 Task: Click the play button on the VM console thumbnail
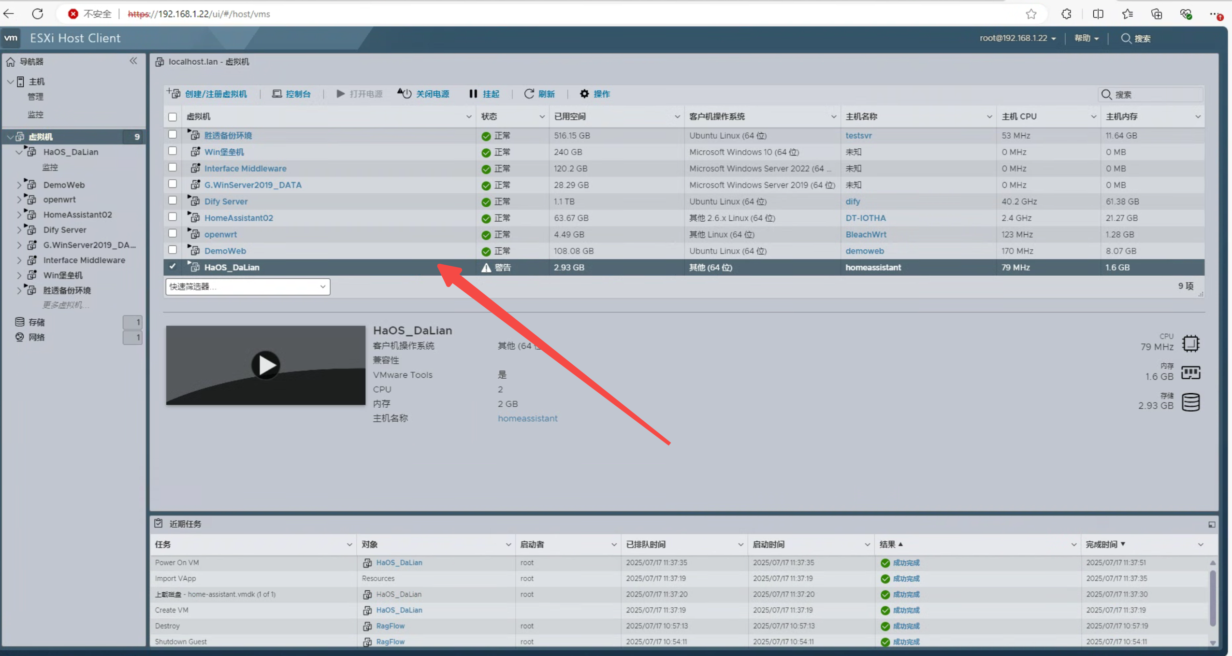(x=265, y=365)
